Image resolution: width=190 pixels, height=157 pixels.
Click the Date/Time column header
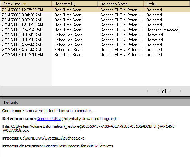tap(26, 4)
